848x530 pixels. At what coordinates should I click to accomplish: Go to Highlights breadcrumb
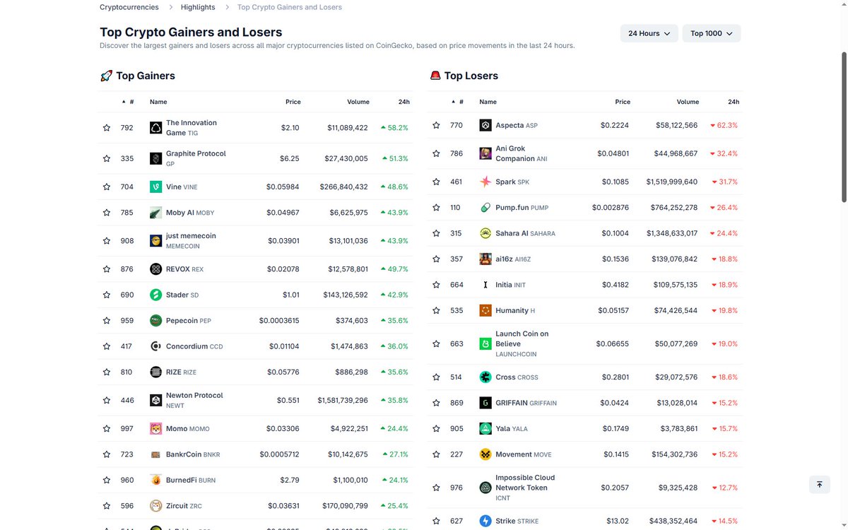tap(198, 7)
